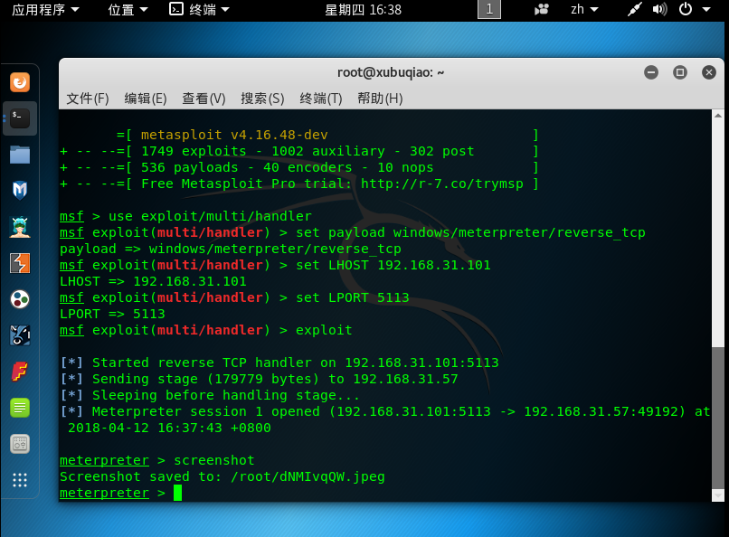Image resolution: width=729 pixels, height=537 pixels.
Task: Click the 'metasploit v4.16.48-dev' banner text
Action: click(x=234, y=136)
